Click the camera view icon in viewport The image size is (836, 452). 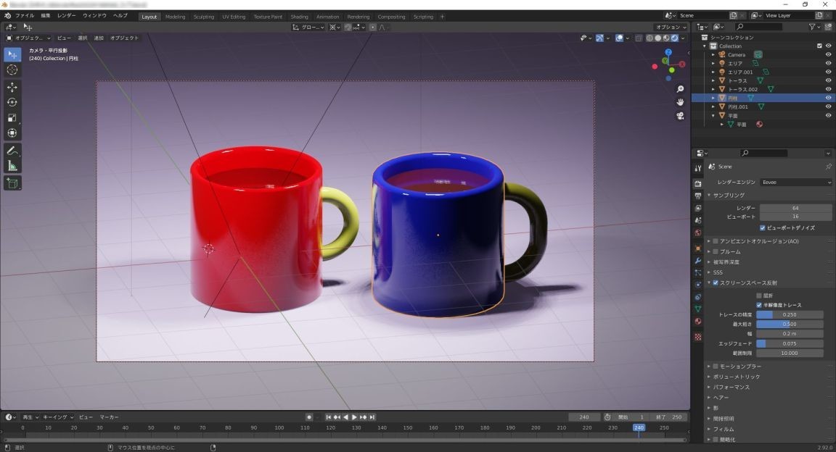coord(680,116)
